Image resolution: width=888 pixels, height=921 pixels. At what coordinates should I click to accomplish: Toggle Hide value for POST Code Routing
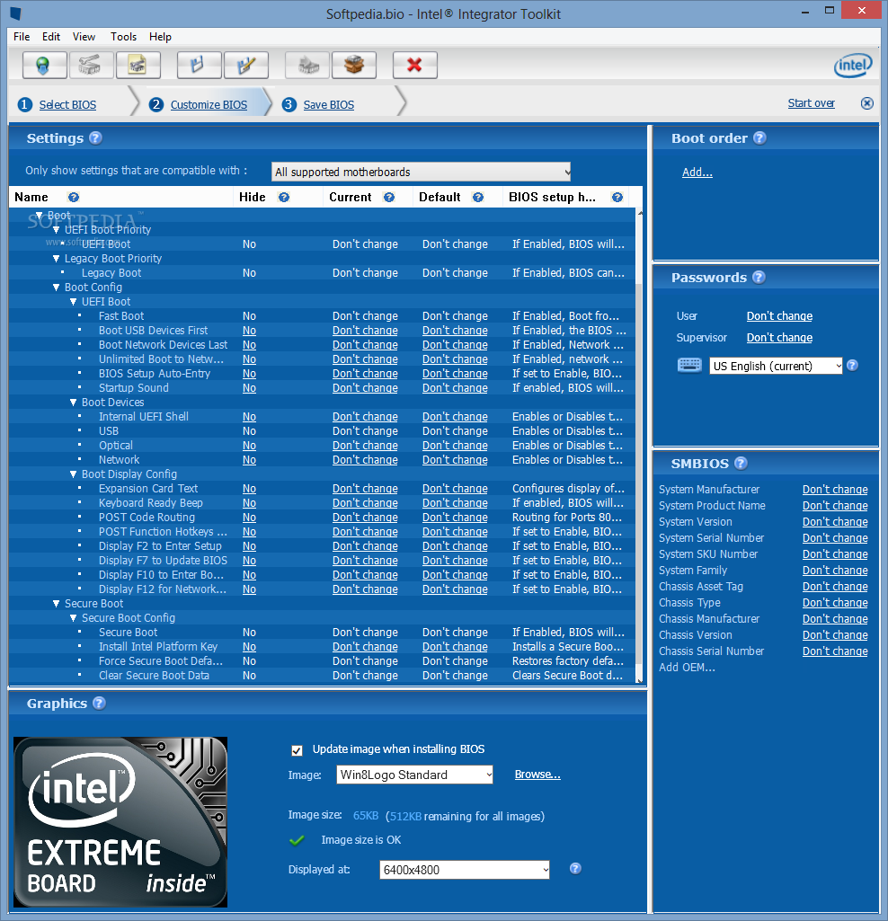click(249, 518)
